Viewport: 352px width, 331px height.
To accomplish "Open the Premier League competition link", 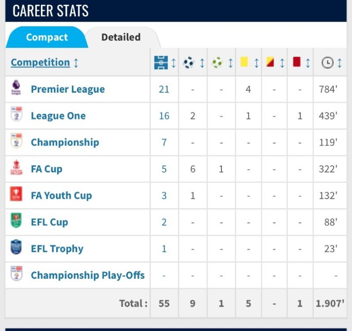I will [x=67, y=89].
